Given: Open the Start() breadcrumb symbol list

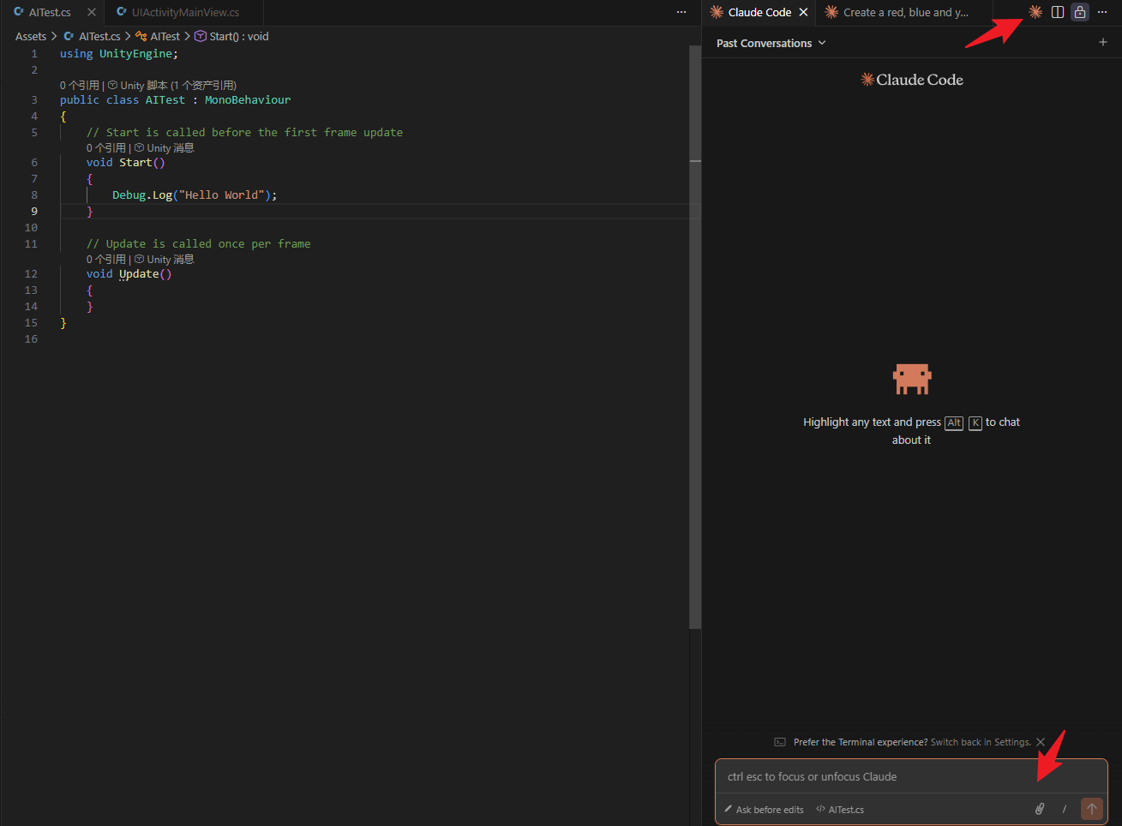Looking at the screenshot, I should (238, 36).
